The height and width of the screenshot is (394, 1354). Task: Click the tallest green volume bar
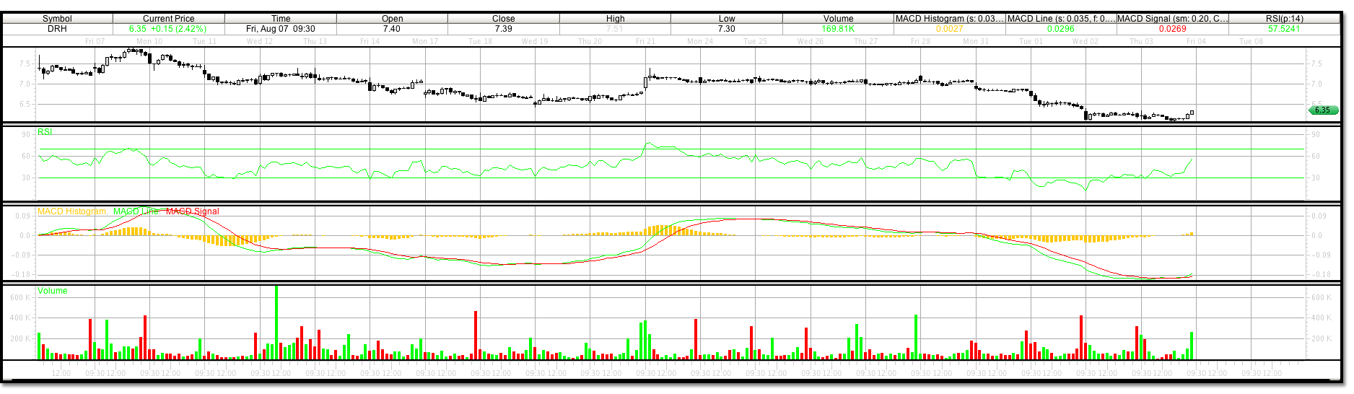276,321
